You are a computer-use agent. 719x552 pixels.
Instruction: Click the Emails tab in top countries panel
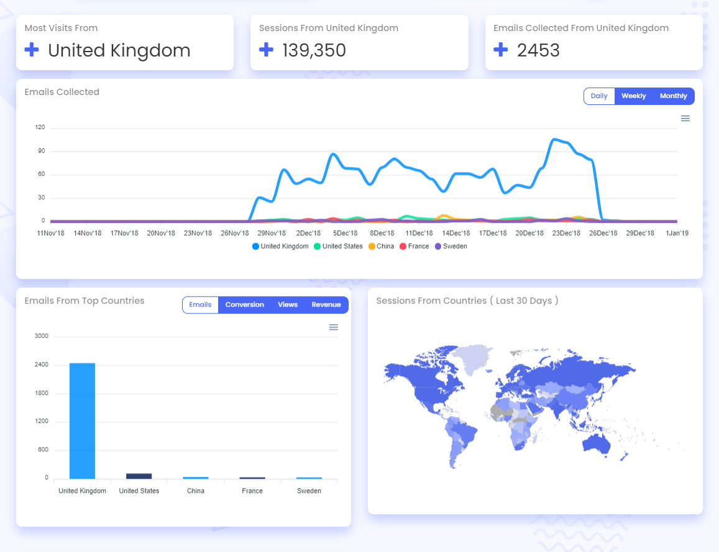200,304
